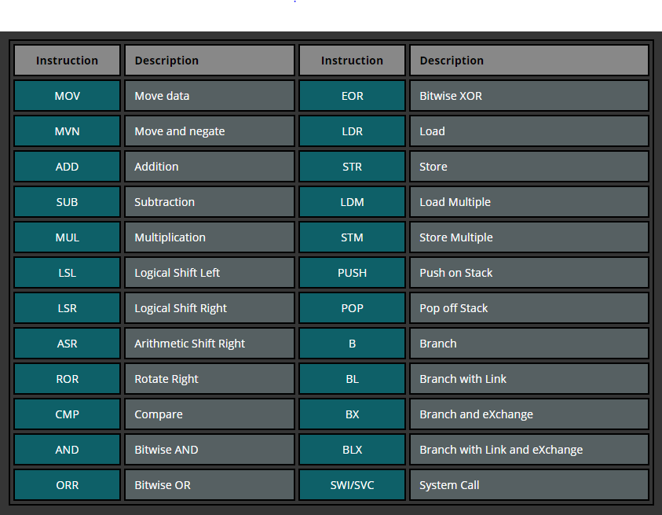Click 'Branch with Link and eXchange' description
Screen dimensions: 662x515
point(529,450)
